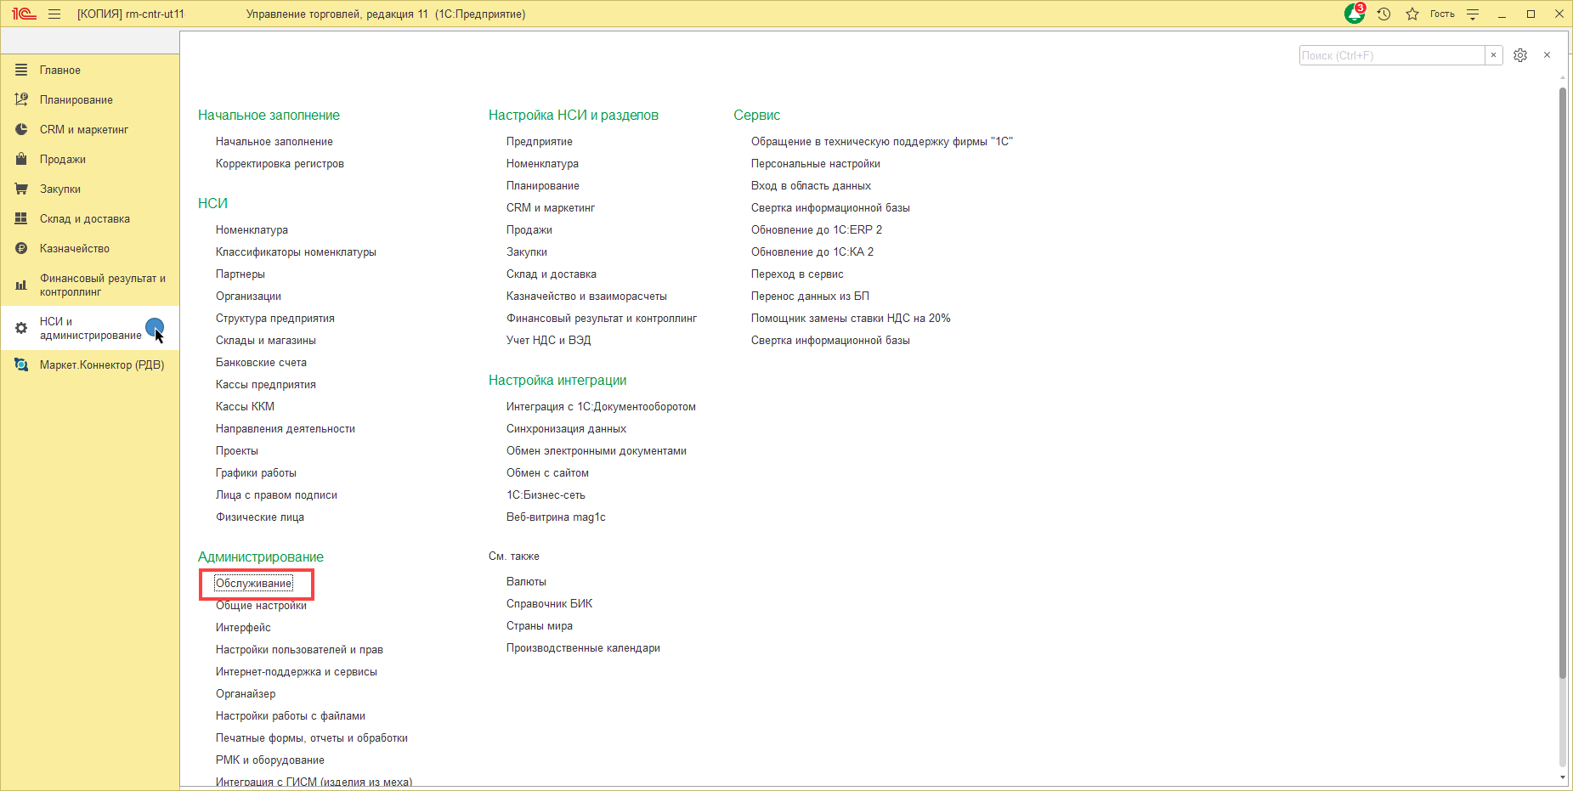Open Предприятие settings link

tap(540, 142)
